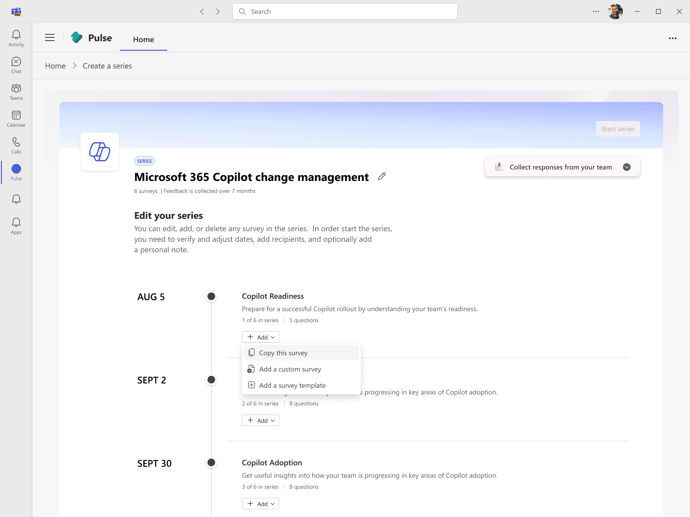The width and height of the screenshot is (690, 517).
Task: Open the Copilot Adoption survey title
Action: click(272, 463)
